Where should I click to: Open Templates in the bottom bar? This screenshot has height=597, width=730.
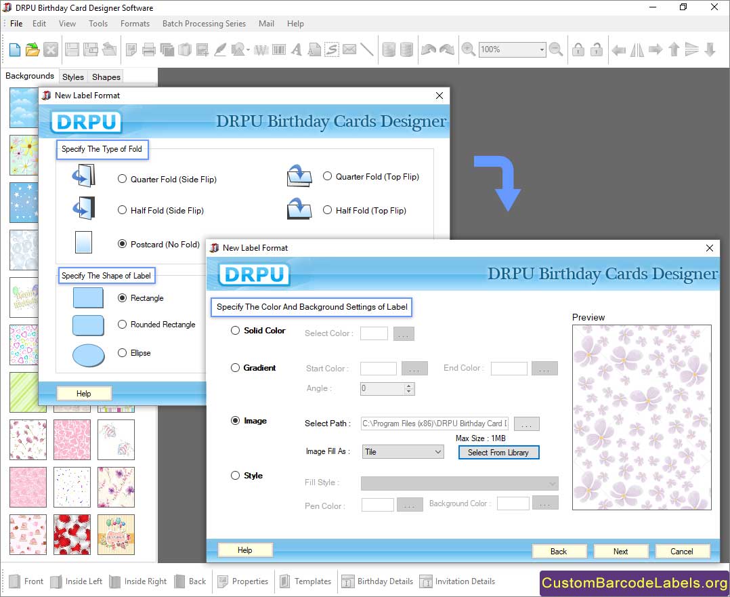coord(305,581)
